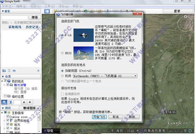Click the email envelope toolbar icon
The height and width of the screenshot is (134, 195).
click(115, 11)
